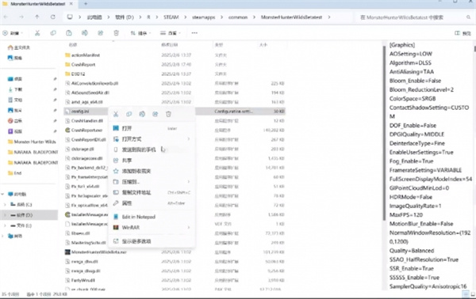
Task: Click common in the address breadcrumb
Action: tap(238, 17)
